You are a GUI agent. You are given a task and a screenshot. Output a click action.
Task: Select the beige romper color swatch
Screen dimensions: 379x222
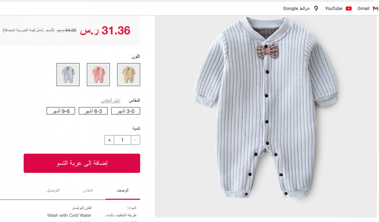pyautogui.click(x=128, y=75)
